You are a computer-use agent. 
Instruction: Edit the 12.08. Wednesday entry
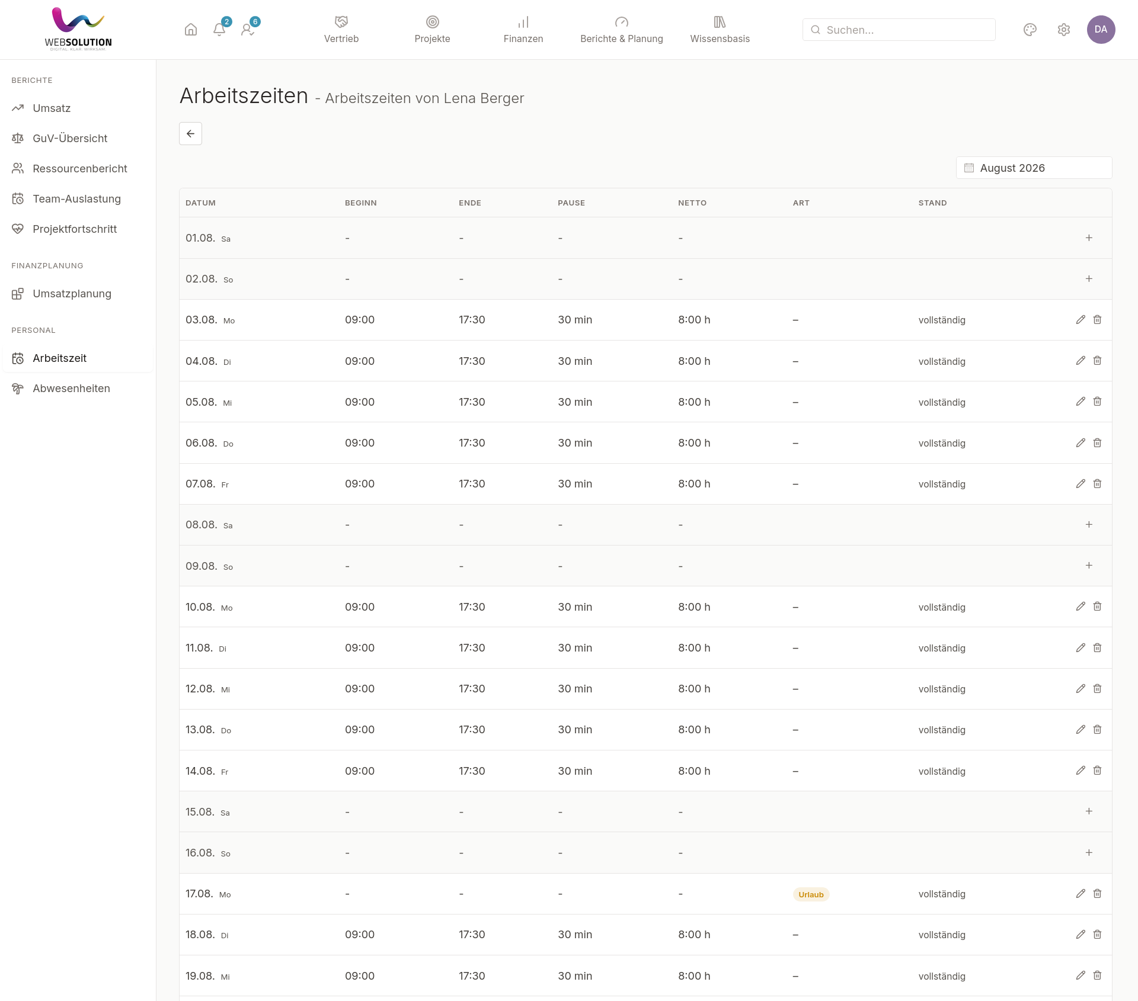pos(1081,689)
